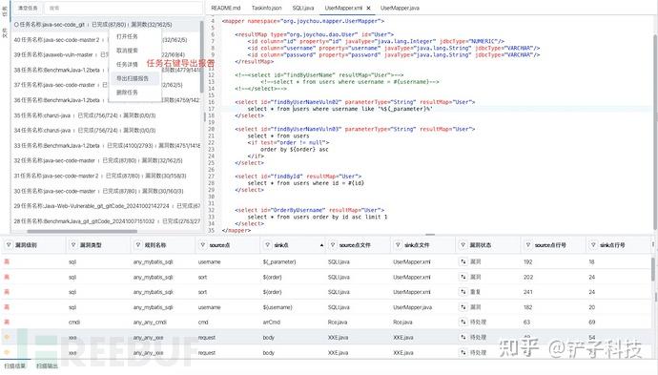658x375 pixels.
Task: Switch to SQLI.java tab
Action: (x=303, y=8)
